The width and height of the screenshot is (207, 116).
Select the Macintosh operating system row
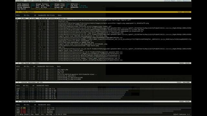(103, 110)
